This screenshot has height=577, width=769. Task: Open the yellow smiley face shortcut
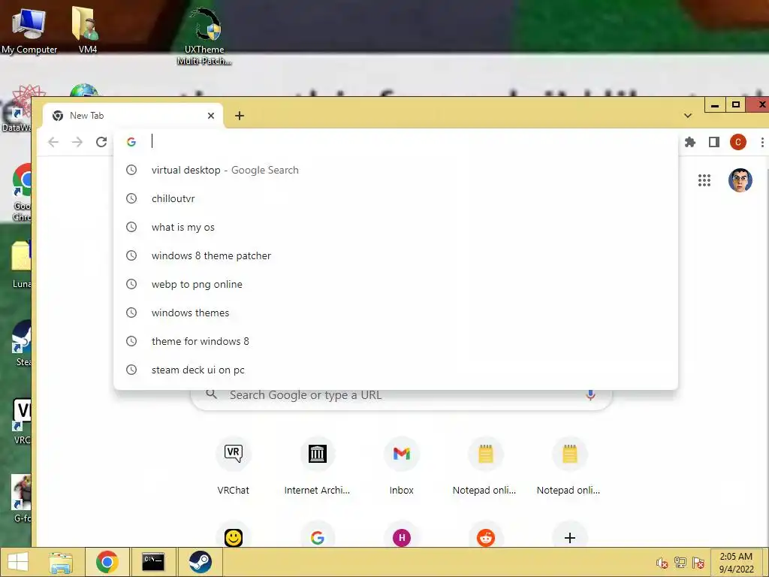[234, 538]
